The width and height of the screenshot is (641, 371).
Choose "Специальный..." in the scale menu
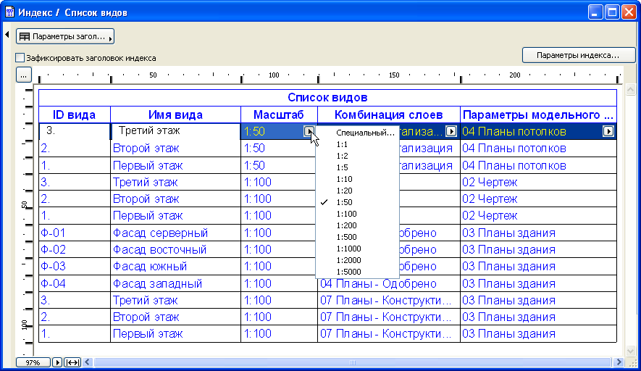pos(365,133)
